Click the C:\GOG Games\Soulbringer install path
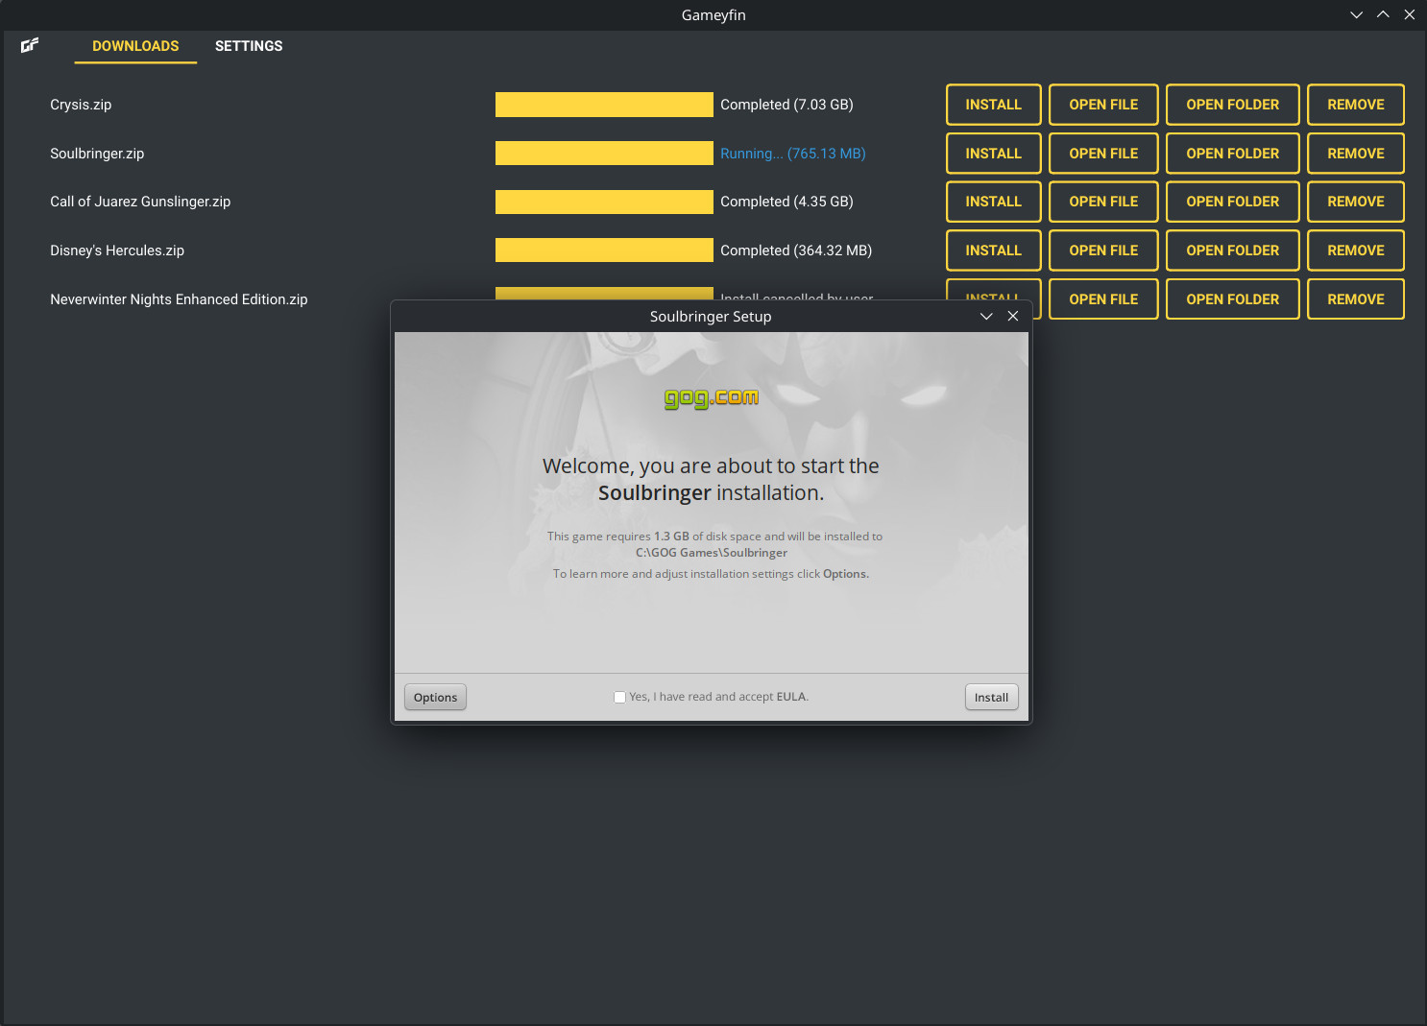The image size is (1427, 1026). 712,553
